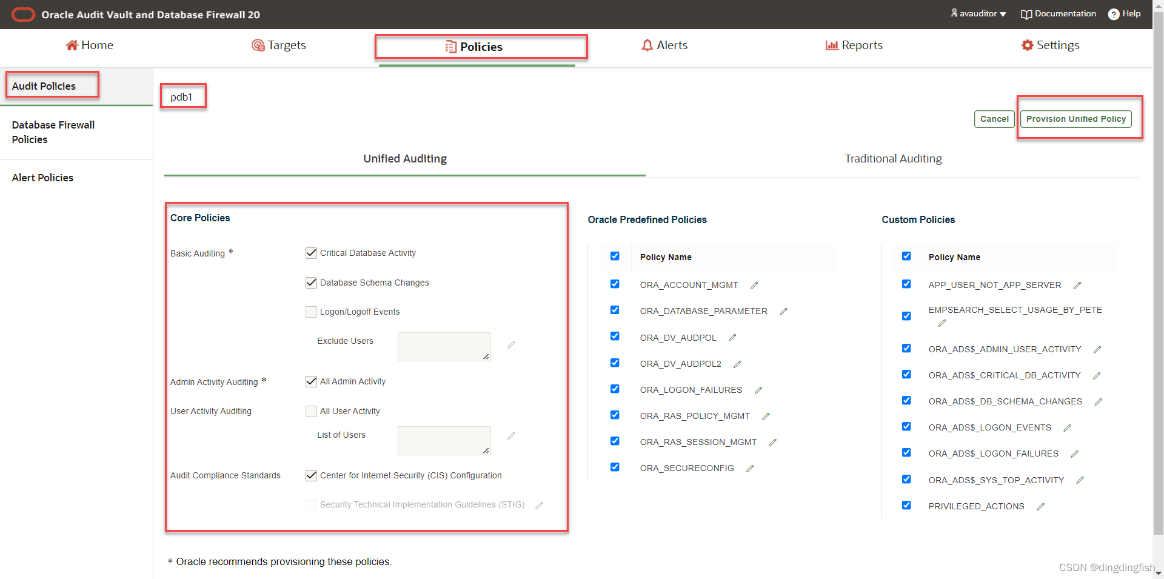The width and height of the screenshot is (1164, 579).
Task: Click the STIG guidelines edit pencil
Action: click(539, 505)
